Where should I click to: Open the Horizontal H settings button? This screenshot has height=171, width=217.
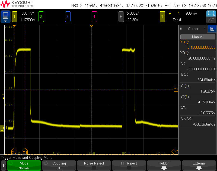pyautogui.click(x=121, y=17)
